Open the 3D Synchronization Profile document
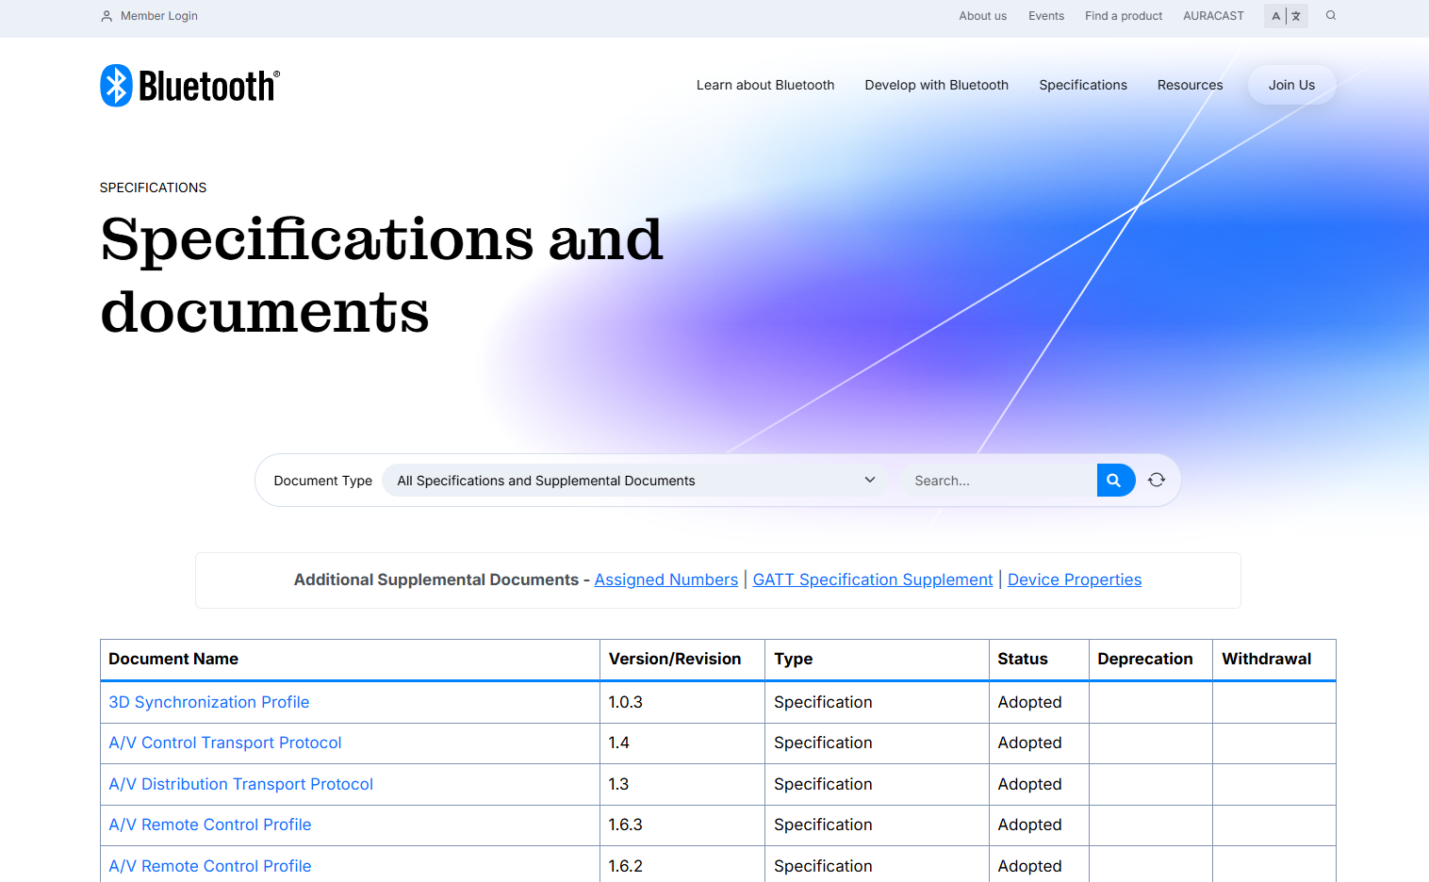1429x882 pixels. coord(209,702)
